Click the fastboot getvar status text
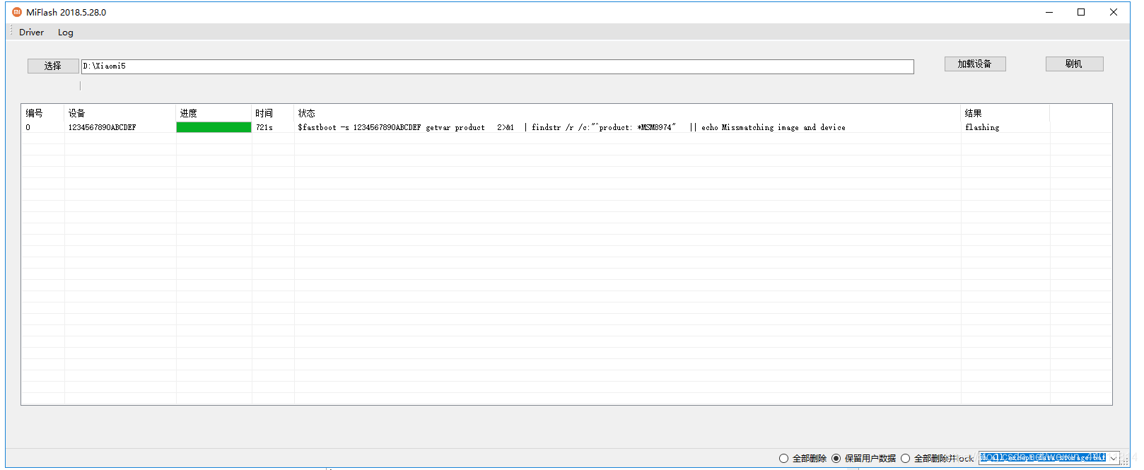The width and height of the screenshot is (1144, 470). (571, 127)
